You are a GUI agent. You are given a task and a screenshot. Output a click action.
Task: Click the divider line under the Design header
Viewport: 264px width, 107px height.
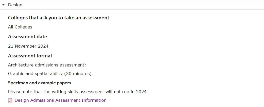coord(132,10)
